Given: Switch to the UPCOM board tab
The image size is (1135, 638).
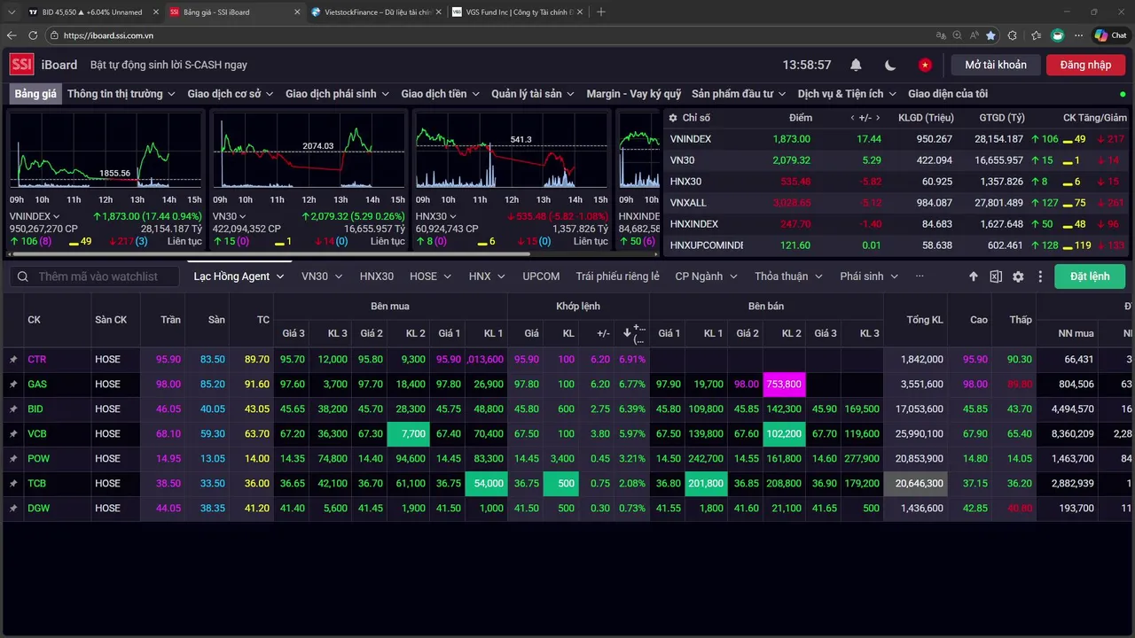Looking at the screenshot, I should [541, 276].
